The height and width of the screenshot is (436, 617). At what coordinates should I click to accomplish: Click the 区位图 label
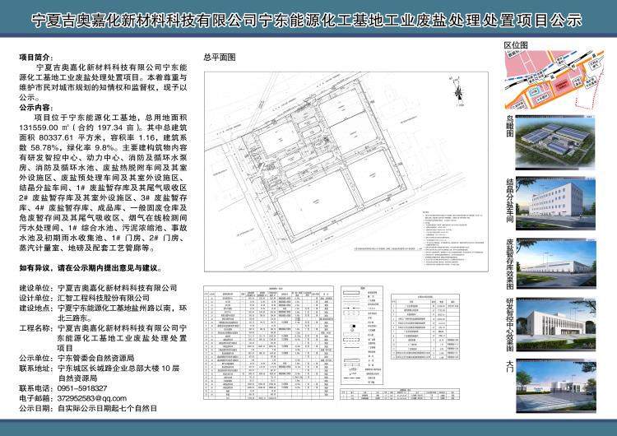(x=516, y=45)
